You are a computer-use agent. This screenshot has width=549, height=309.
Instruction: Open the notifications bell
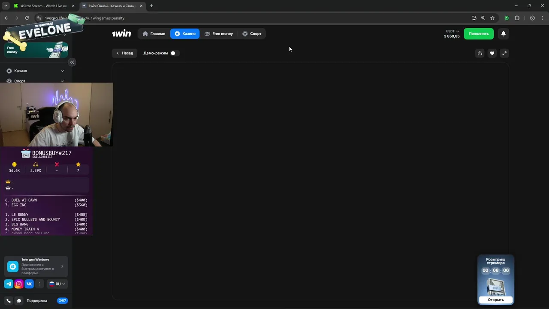(x=504, y=33)
